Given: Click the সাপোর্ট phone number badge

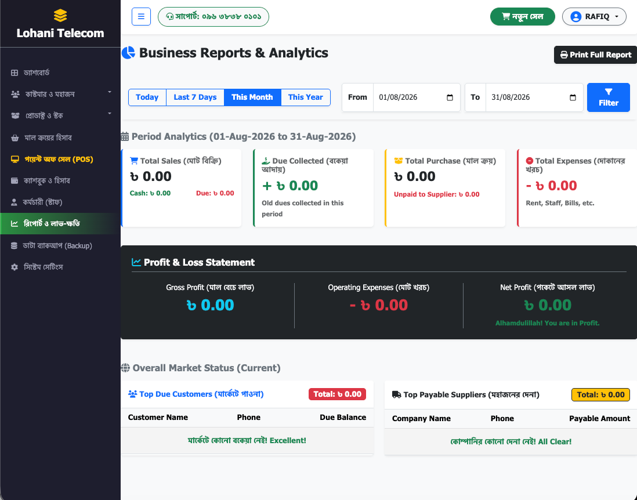Looking at the screenshot, I should 213,17.
